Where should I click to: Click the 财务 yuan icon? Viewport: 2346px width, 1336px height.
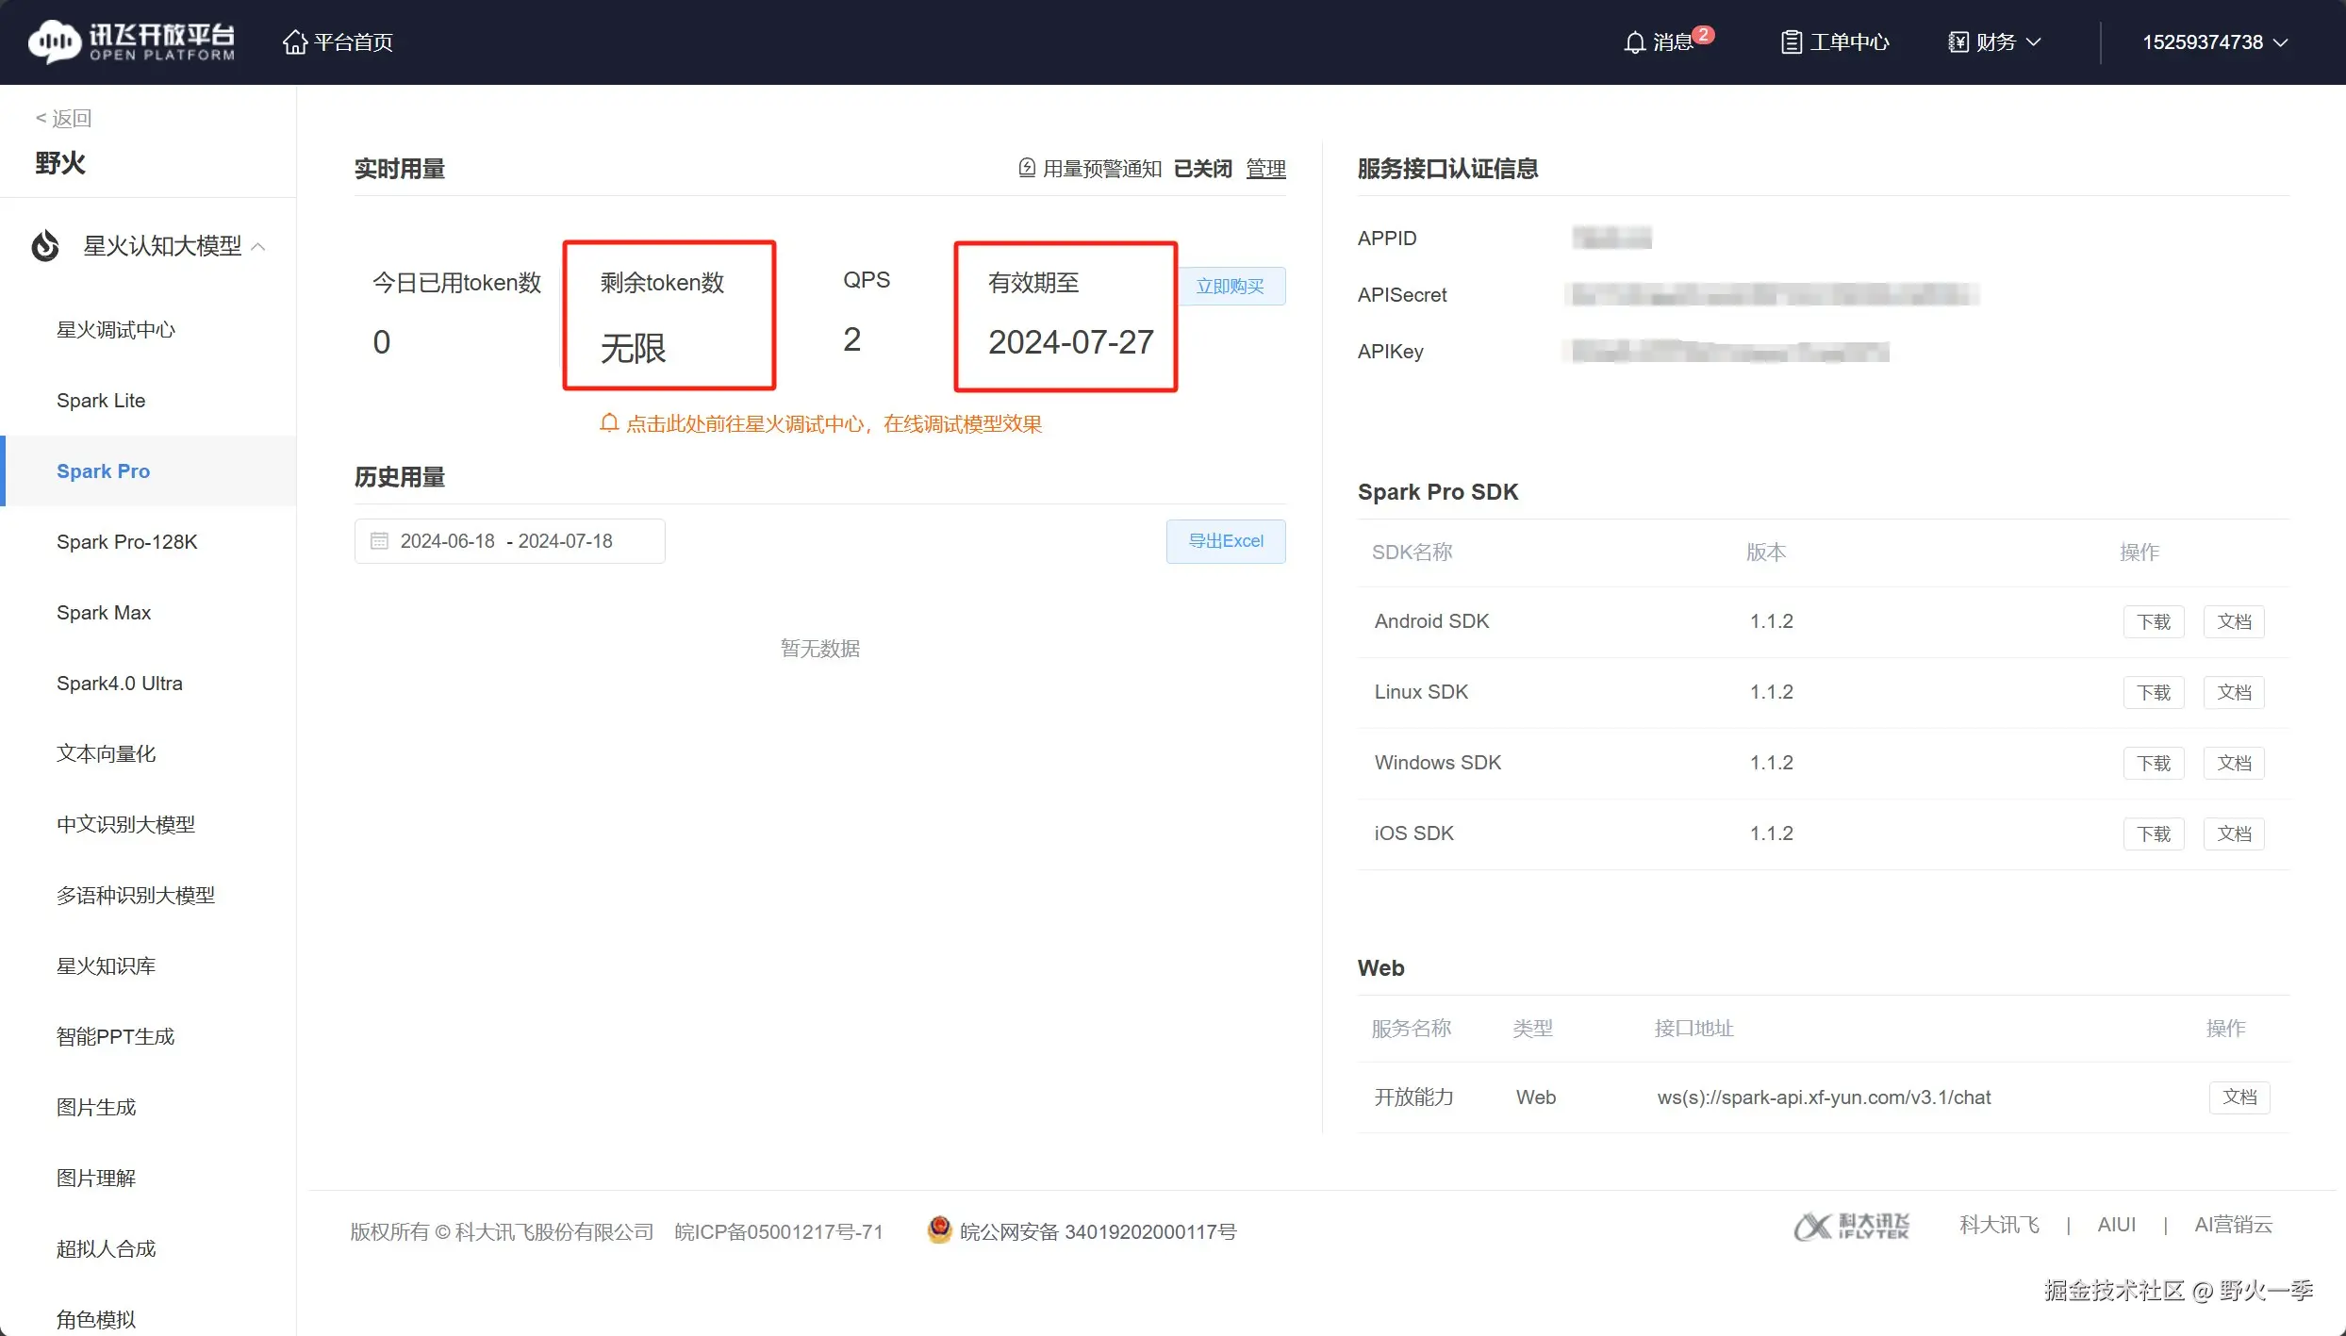1958,42
